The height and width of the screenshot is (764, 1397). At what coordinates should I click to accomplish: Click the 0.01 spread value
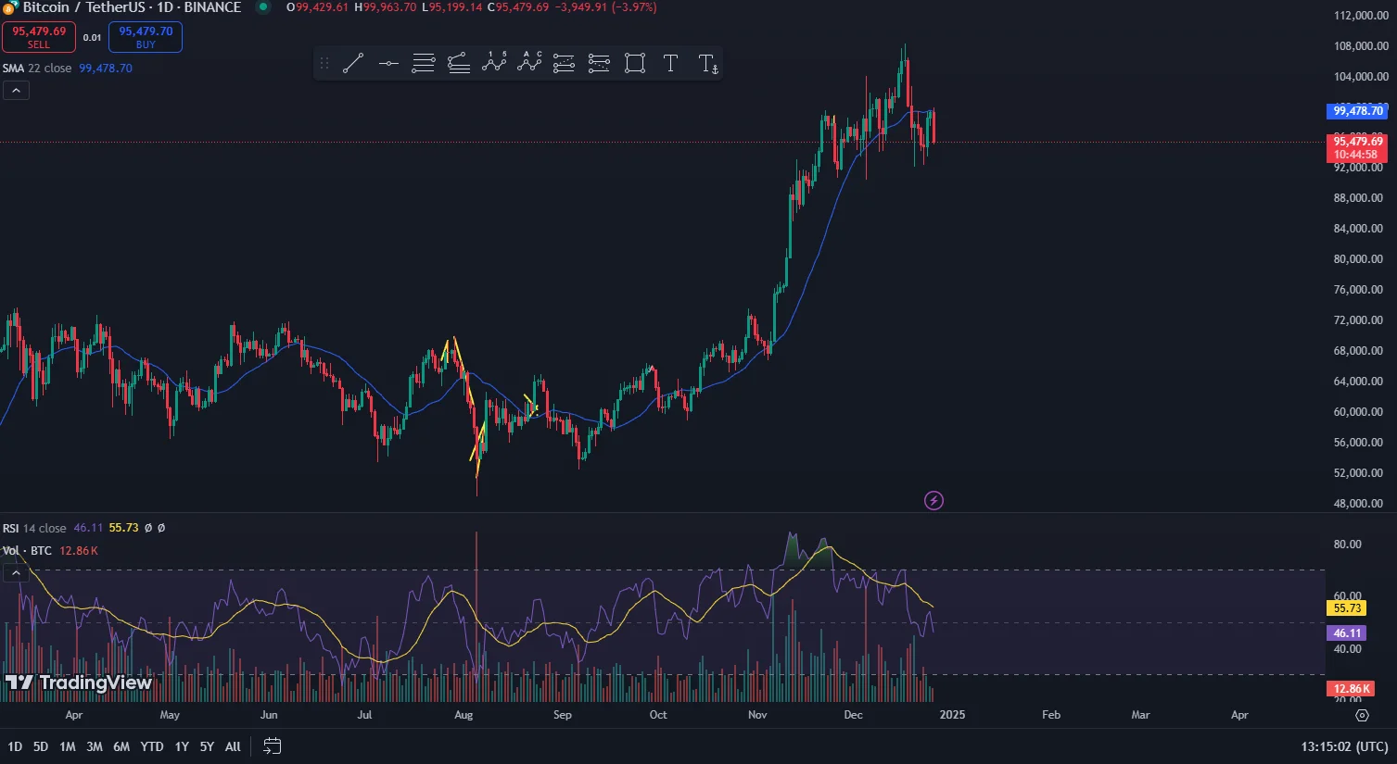92,38
